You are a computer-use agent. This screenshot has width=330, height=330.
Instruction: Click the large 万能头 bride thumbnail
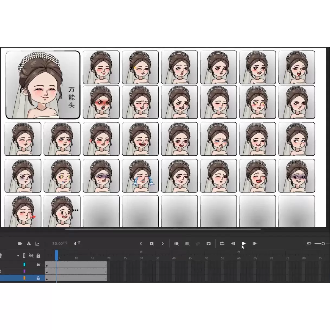coord(43,85)
